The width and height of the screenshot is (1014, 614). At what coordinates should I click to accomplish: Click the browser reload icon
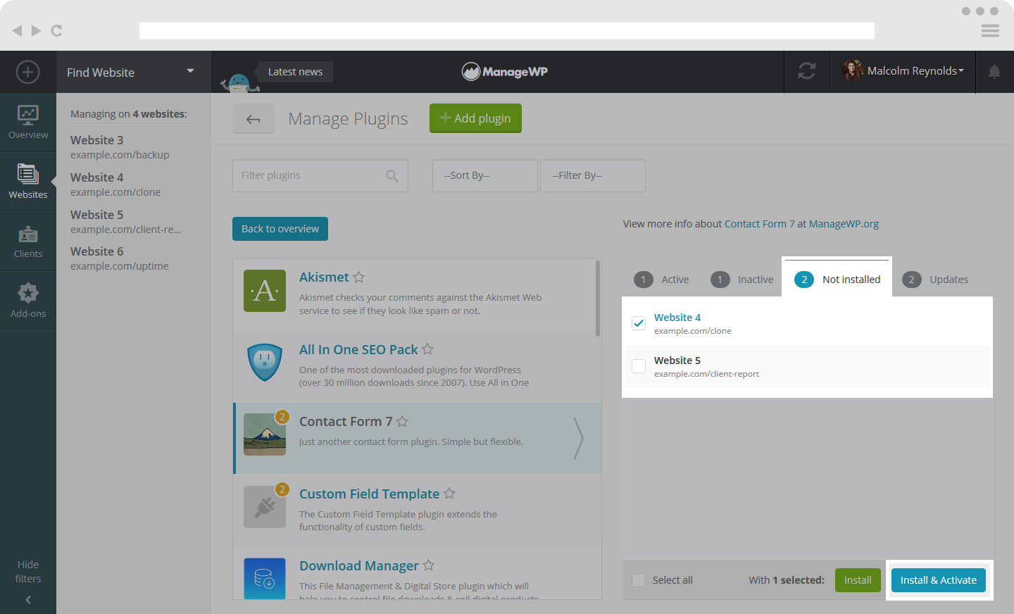57,30
